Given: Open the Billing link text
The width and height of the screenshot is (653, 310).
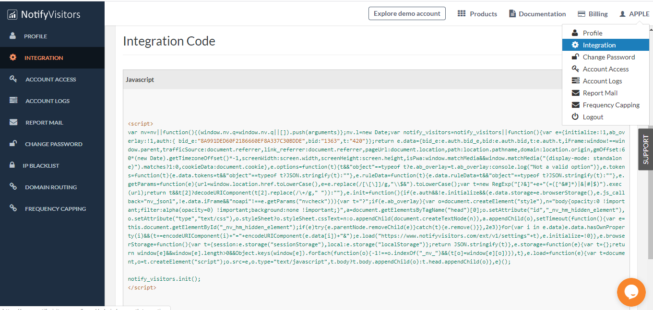Looking at the screenshot, I should (598, 14).
